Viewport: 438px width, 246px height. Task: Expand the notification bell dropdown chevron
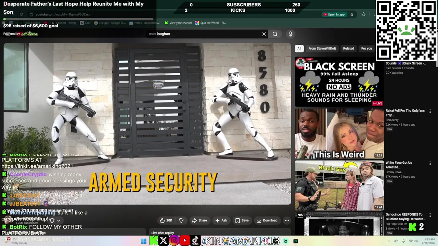[x=59, y=221]
